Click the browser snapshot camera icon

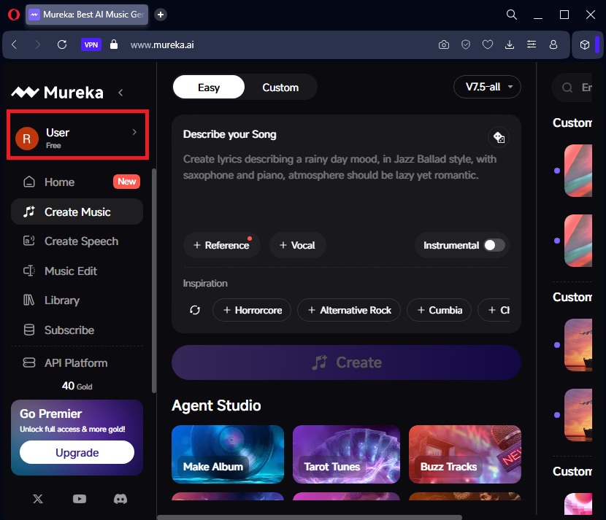(443, 44)
